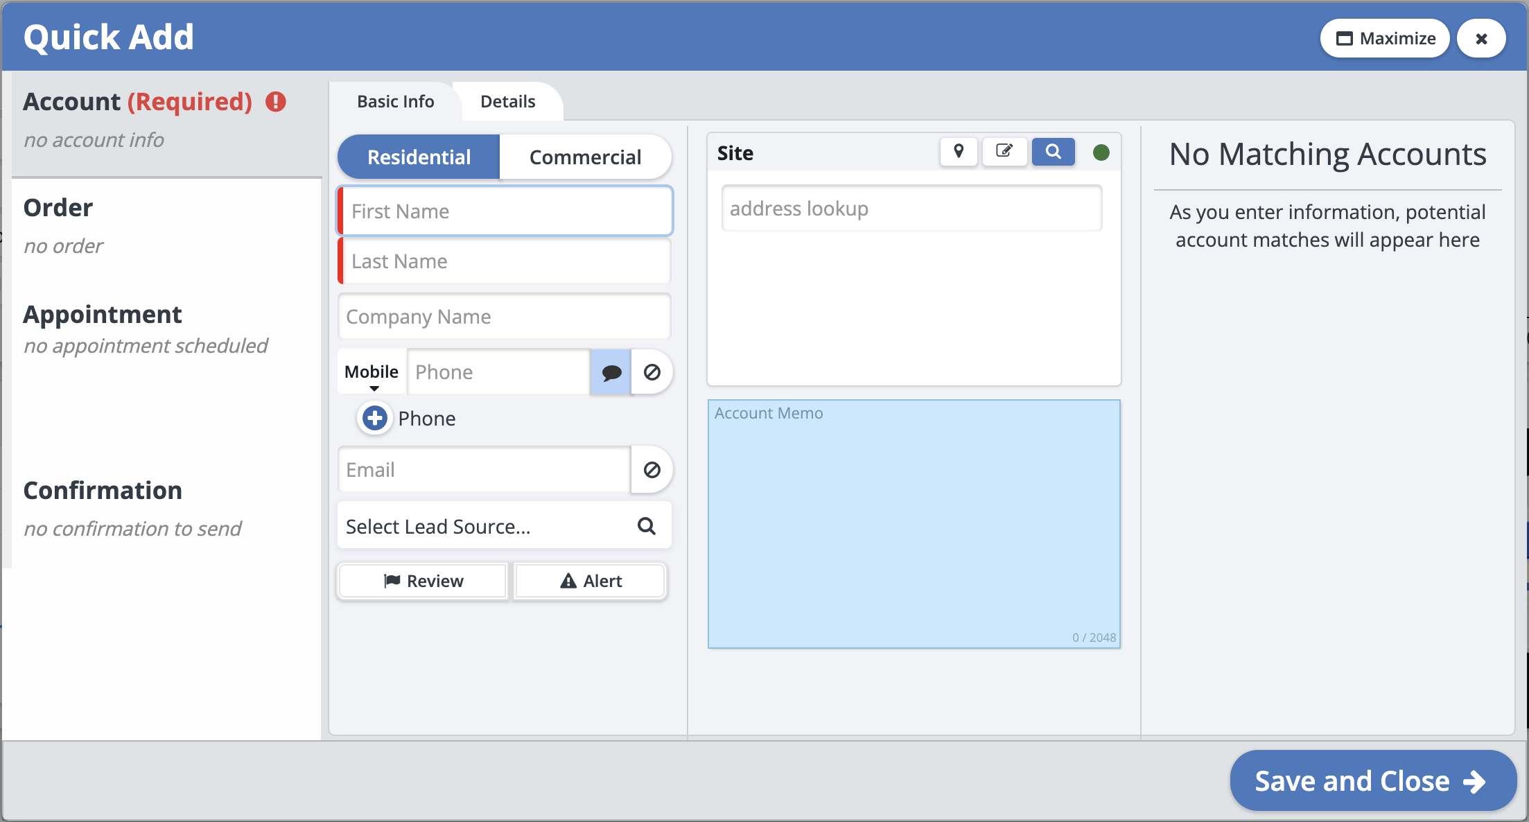Screen dimensions: 1529x822
Task: Switch account type to Commercial
Action: [585, 157]
